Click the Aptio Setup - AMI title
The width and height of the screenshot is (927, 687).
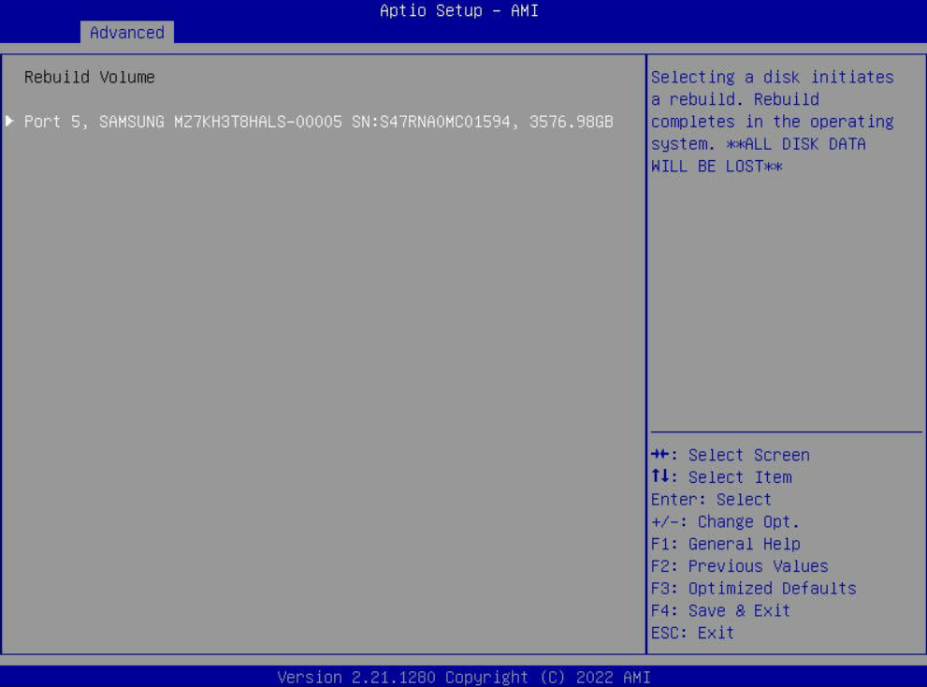coord(458,10)
